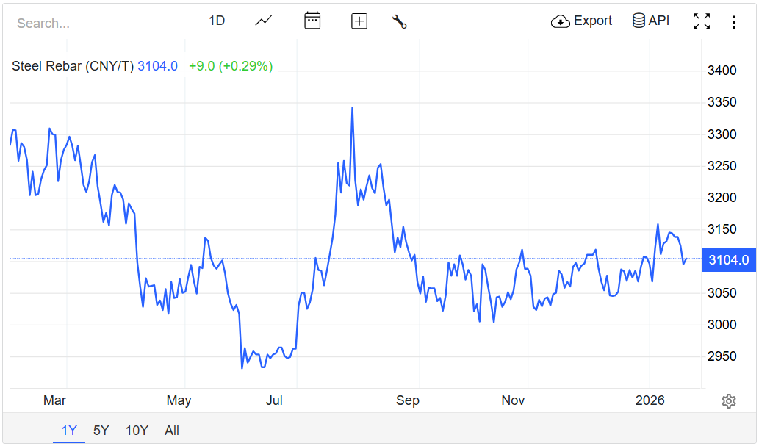759x446 pixels.
Task: Switch to the 10Y time range
Action: point(137,431)
